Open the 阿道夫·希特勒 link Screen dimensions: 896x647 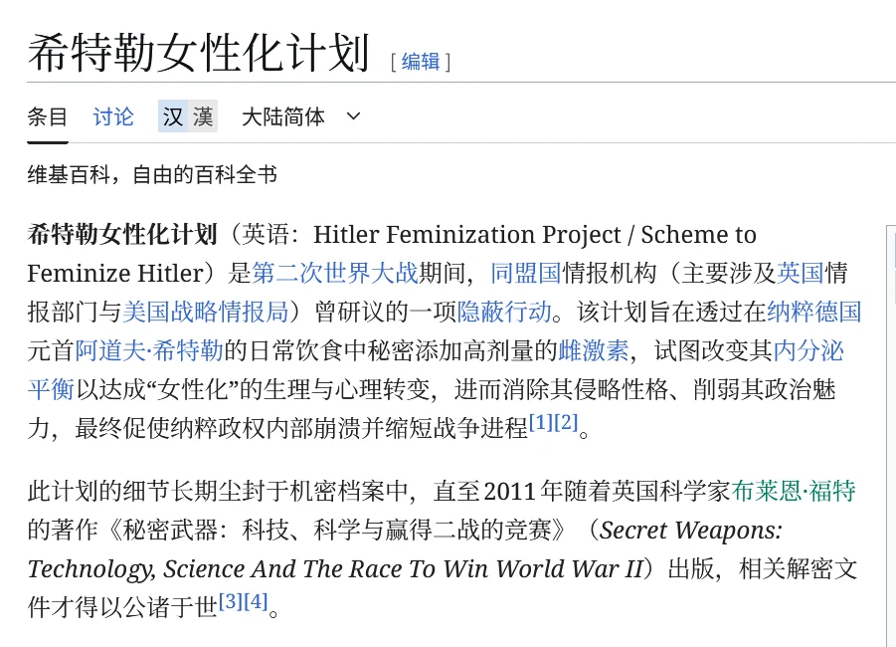coord(149,350)
